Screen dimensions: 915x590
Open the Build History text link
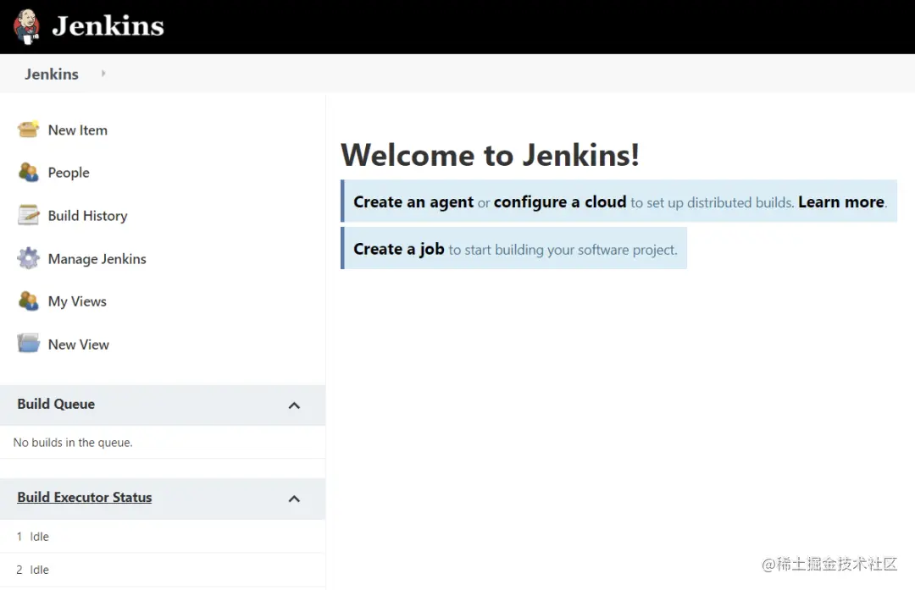[x=87, y=216]
